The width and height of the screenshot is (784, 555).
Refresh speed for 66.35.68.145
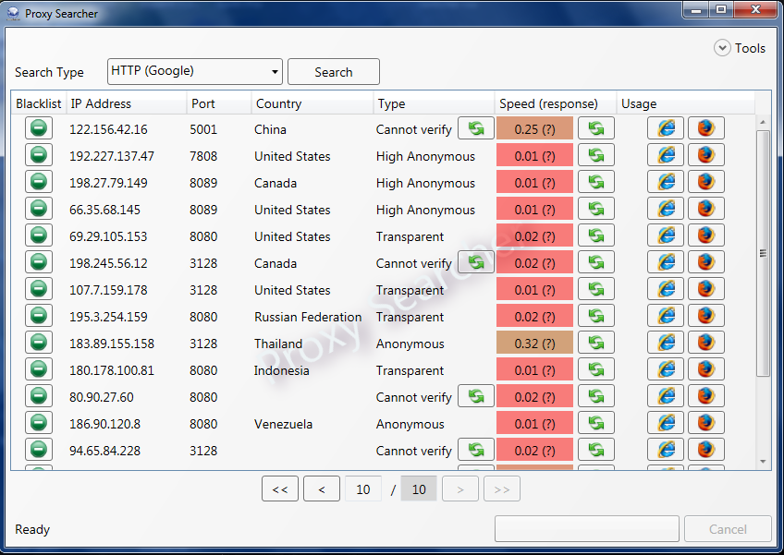tap(596, 209)
